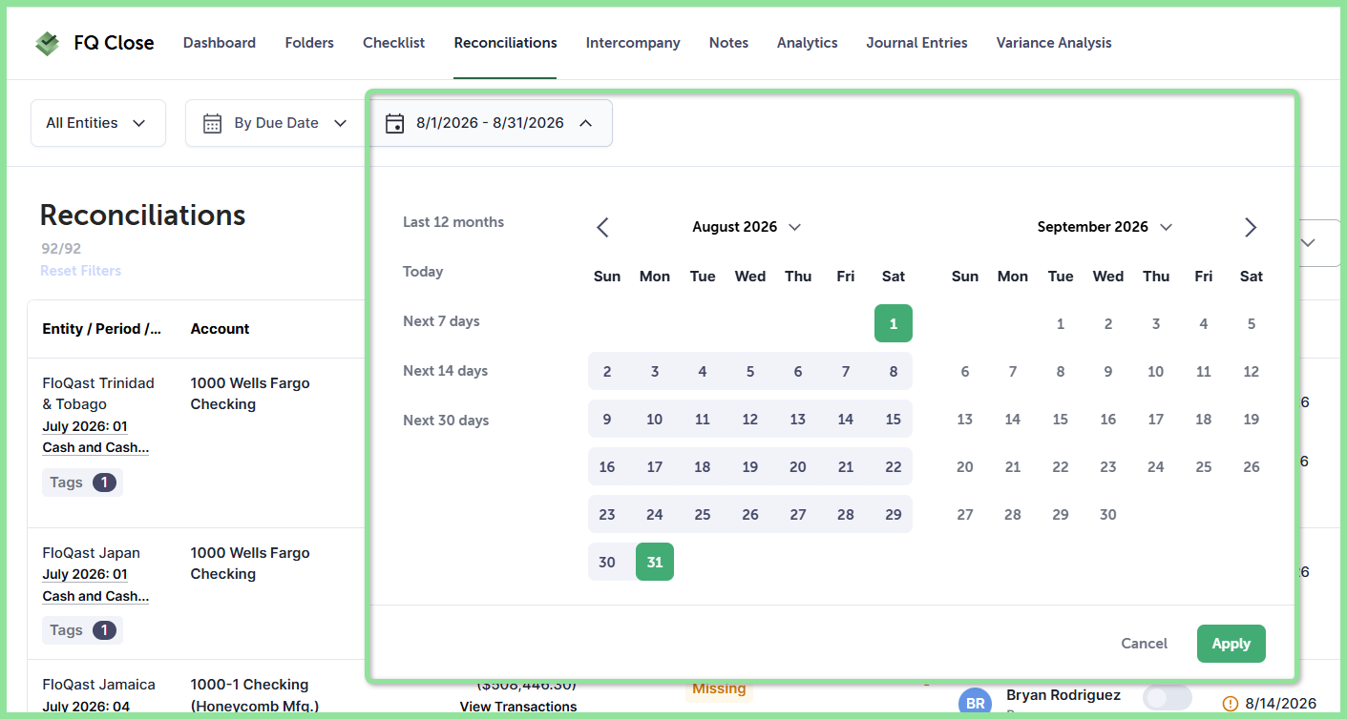This screenshot has width=1347, height=719.
Task: Click the 92/92 count text
Action: pyautogui.click(x=61, y=249)
